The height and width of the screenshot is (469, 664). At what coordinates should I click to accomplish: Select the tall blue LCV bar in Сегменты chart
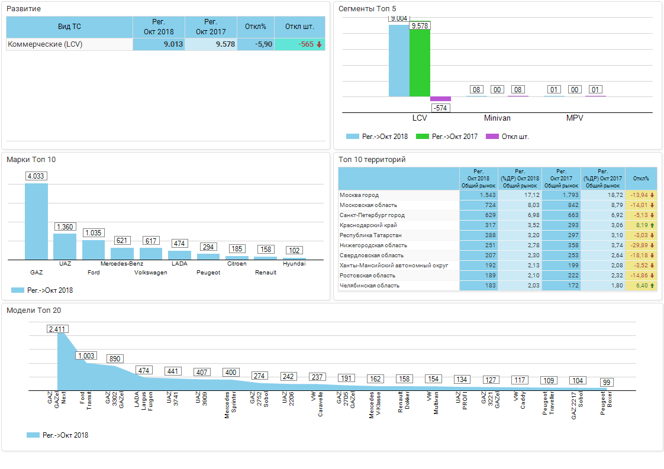(399, 60)
